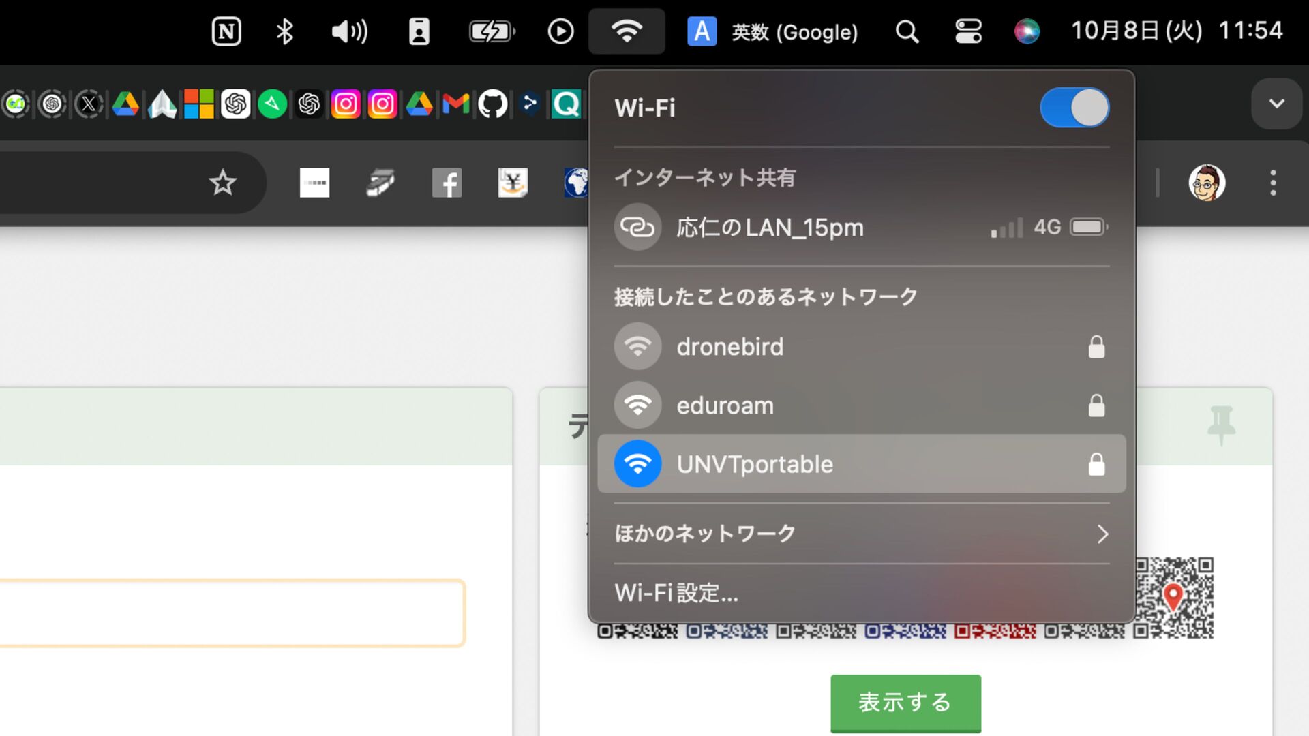Screen dimensions: 1309x736
Task: Open Control Center icon
Action: pyautogui.click(x=968, y=31)
